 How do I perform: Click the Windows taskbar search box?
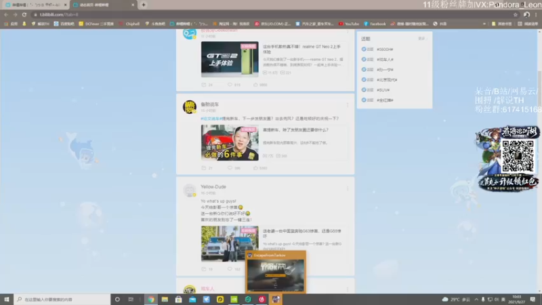coord(62,300)
